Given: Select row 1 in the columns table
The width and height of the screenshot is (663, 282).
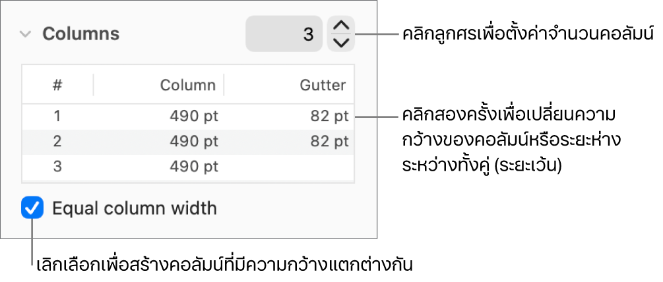Looking at the screenshot, I should click(x=57, y=117).
